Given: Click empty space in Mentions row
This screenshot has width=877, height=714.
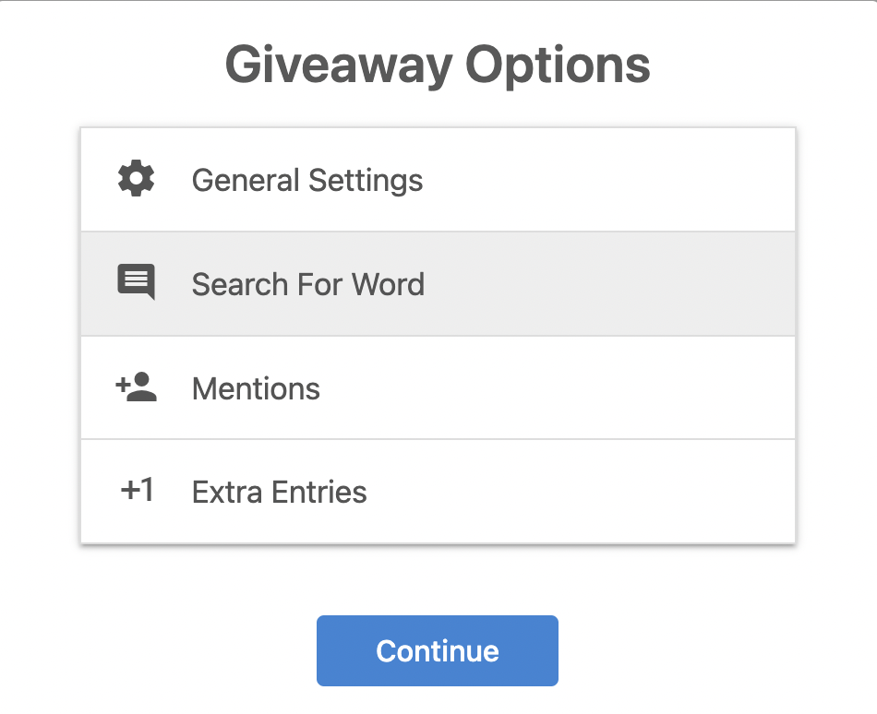Looking at the screenshot, I should pos(559,387).
